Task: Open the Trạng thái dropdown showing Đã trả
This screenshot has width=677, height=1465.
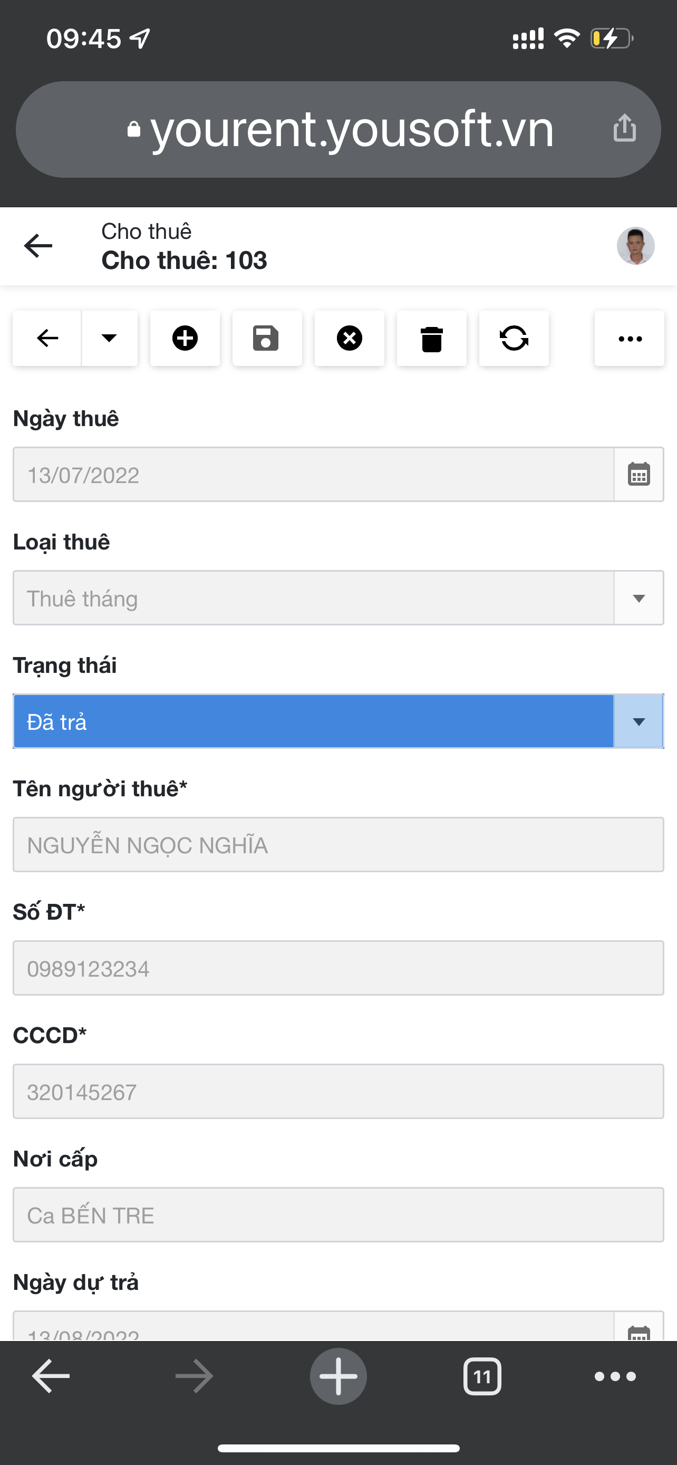Action: tap(338, 721)
